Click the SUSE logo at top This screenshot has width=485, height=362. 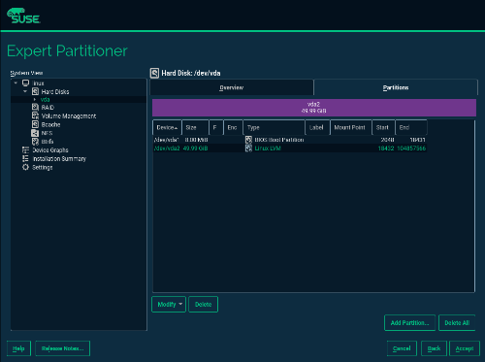[23, 16]
